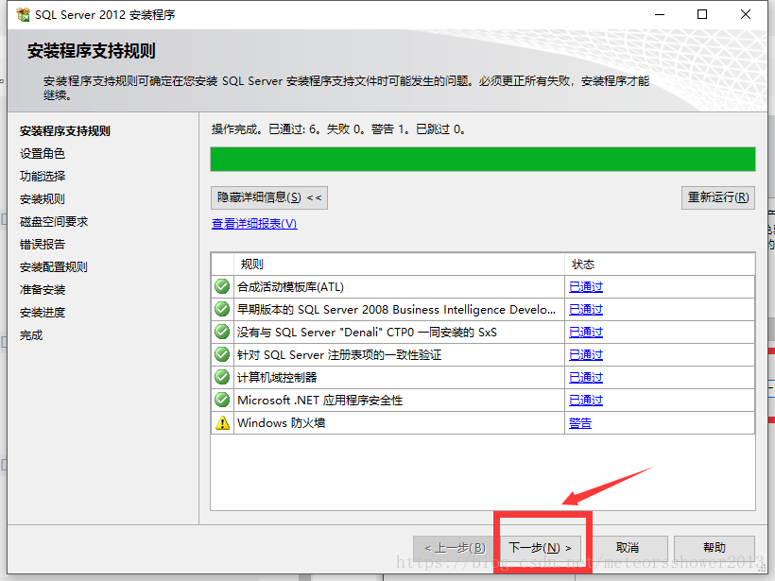
Task: Click green check icon for Microsoft .NET 应用程序安全性
Action: coord(222,401)
